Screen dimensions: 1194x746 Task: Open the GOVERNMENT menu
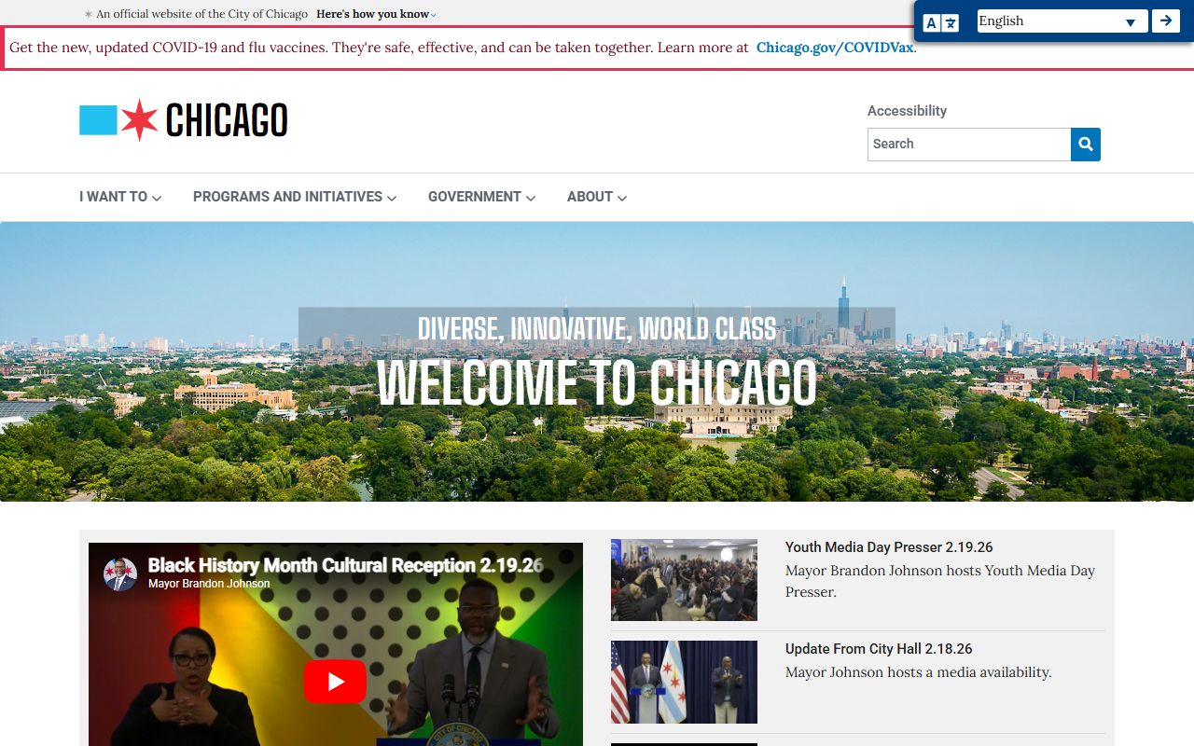(x=481, y=197)
